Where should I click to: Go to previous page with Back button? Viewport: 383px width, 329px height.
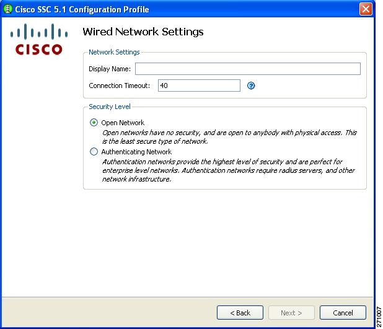240,313
